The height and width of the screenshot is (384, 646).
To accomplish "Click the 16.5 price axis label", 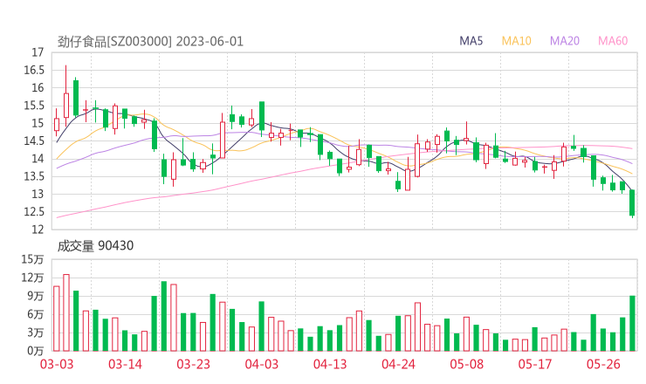I will click(34, 70).
